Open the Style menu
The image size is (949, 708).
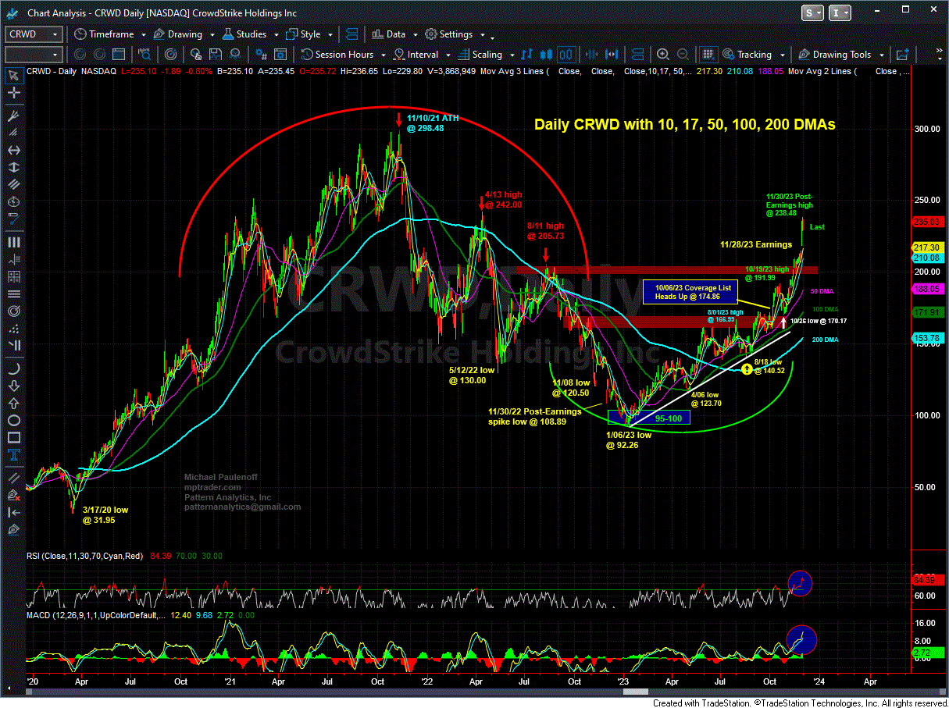[304, 34]
